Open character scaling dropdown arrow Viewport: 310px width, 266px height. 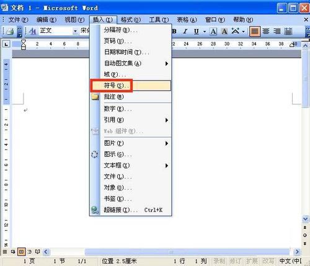[243, 32]
